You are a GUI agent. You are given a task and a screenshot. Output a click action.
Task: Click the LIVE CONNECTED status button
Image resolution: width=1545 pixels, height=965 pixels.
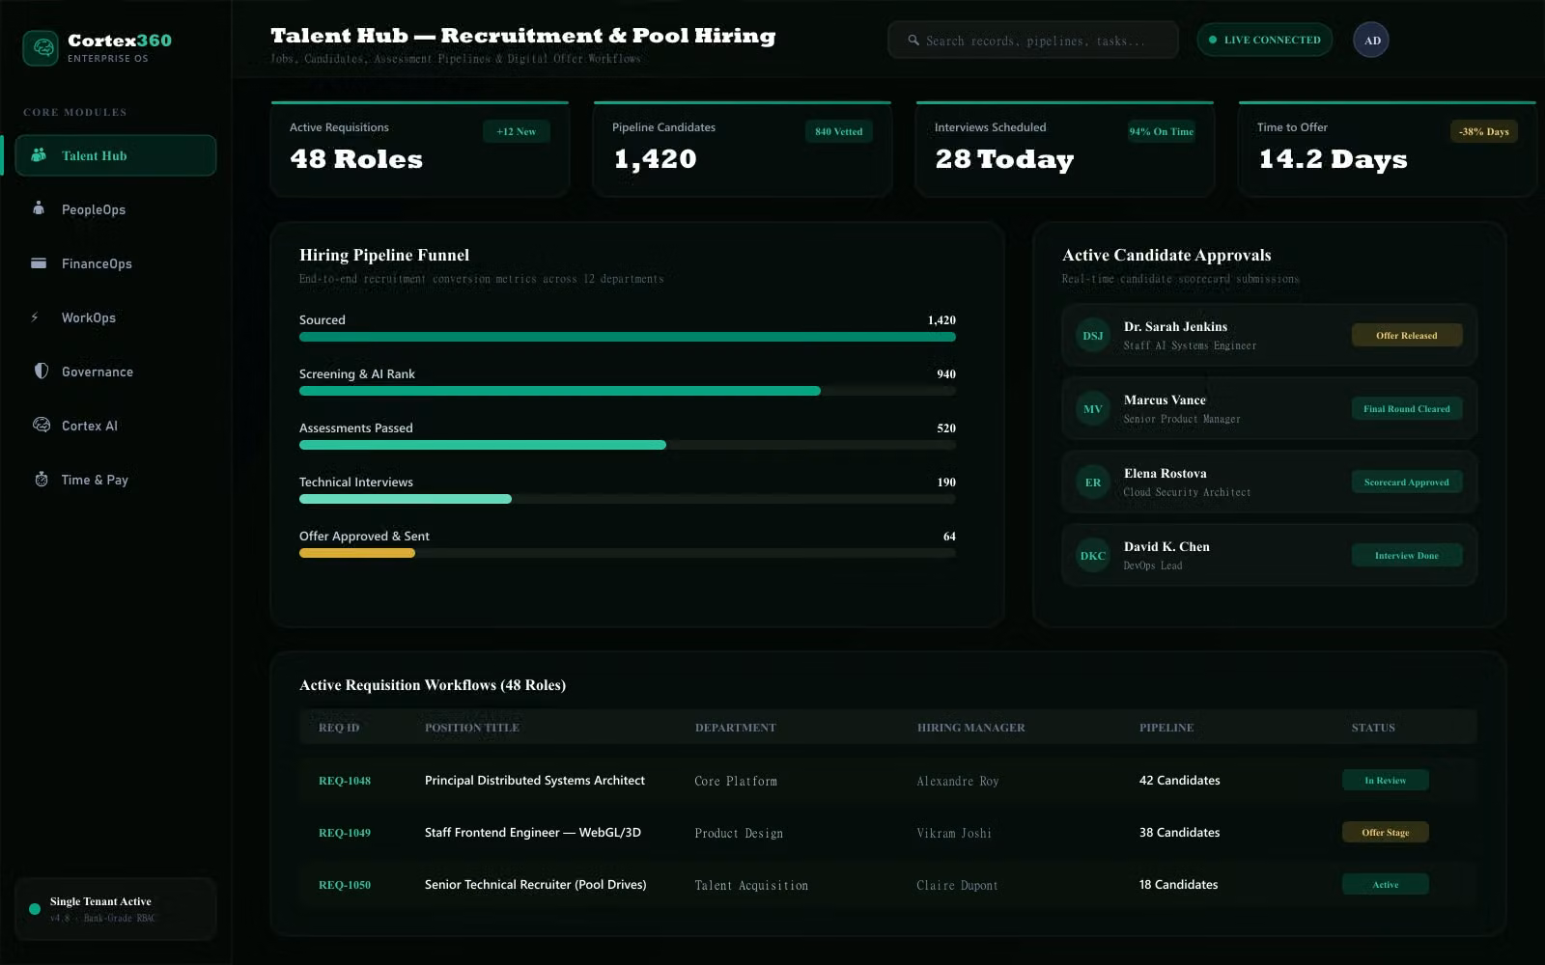pos(1265,40)
